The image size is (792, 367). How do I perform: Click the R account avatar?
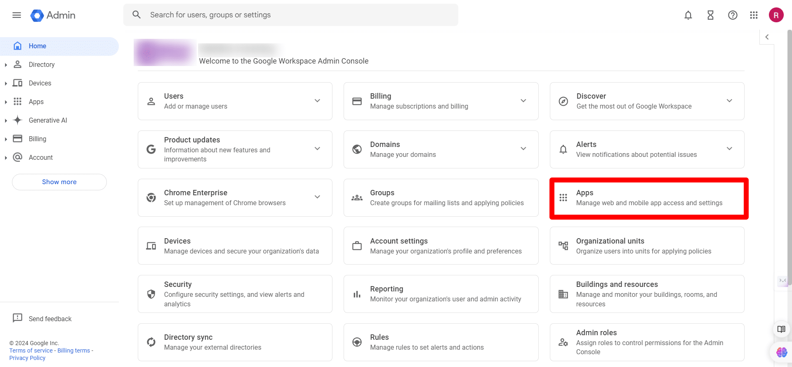click(776, 15)
